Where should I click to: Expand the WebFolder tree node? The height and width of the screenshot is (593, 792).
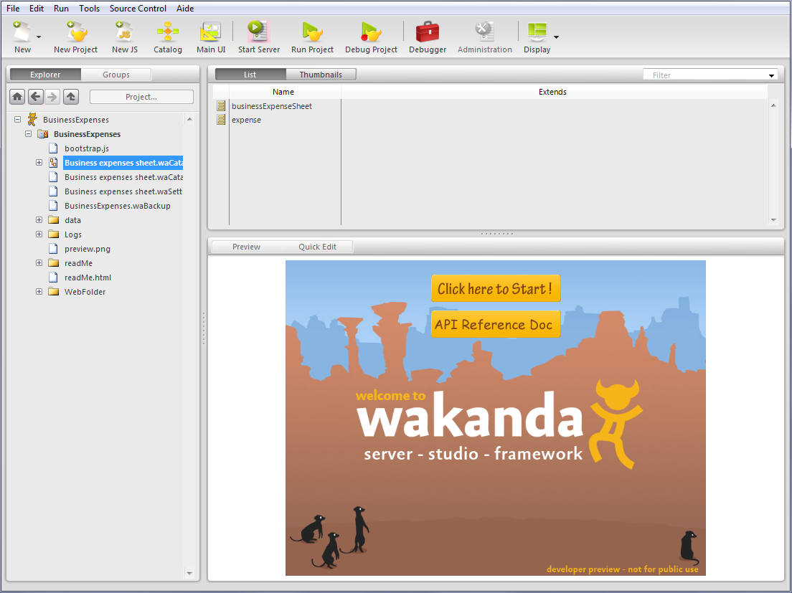(39, 292)
